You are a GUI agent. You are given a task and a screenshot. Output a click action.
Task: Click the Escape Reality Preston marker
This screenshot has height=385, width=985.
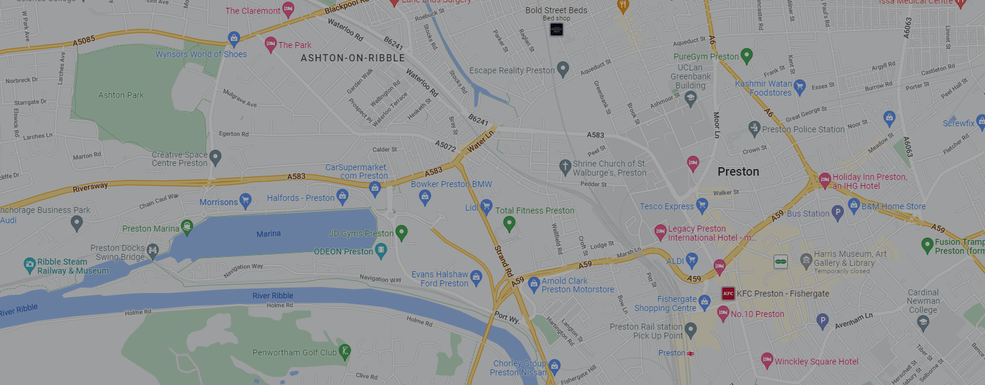click(x=563, y=69)
